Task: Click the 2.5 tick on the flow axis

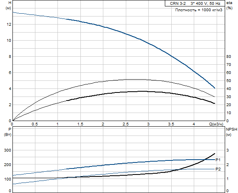Action: coord(126,124)
